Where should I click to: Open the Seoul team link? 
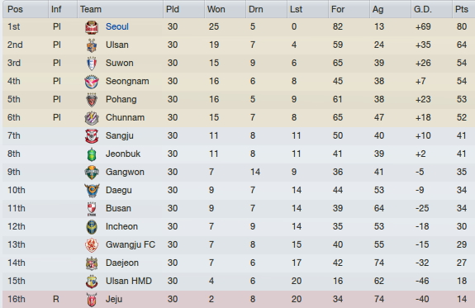117,26
